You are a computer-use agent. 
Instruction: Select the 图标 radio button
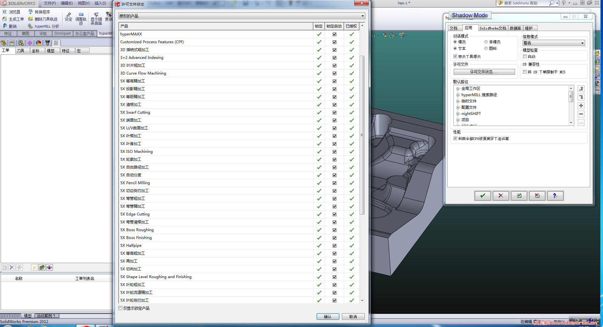pyautogui.click(x=486, y=48)
